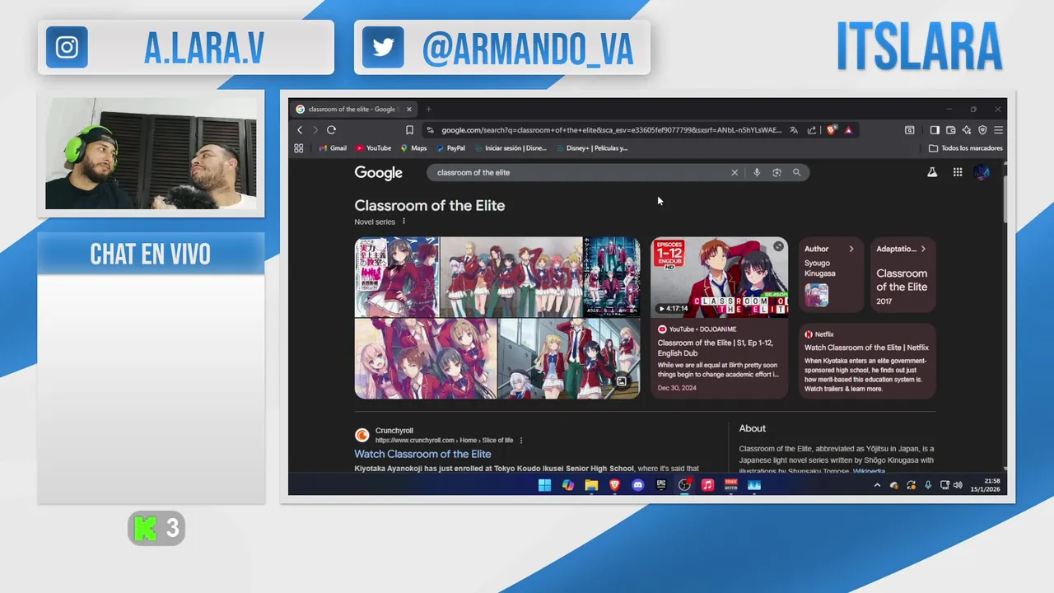Open Apple Music from the taskbar
This screenshot has width=1054, height=593.
(x=707, y=485)
